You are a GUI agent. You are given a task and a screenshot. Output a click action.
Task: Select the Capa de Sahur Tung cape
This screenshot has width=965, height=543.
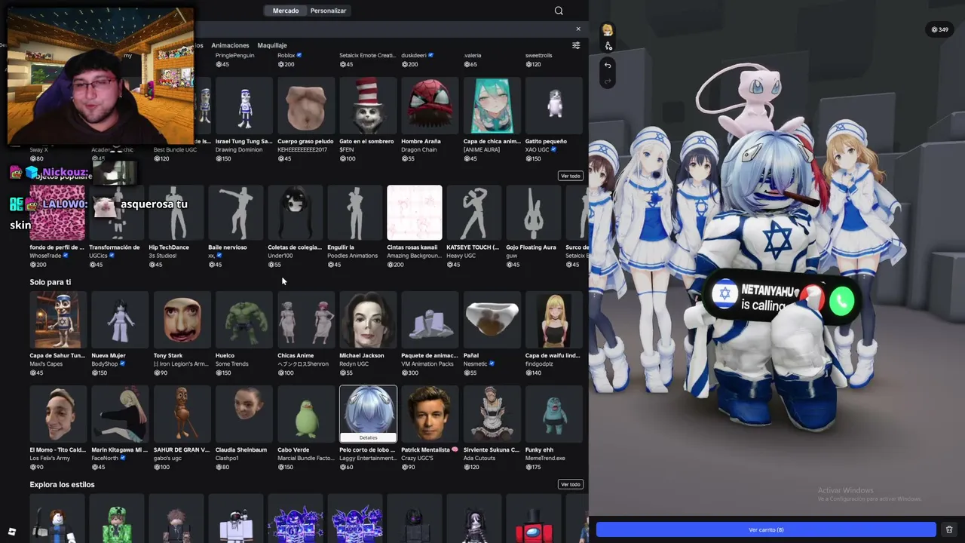tap(58, 320)
